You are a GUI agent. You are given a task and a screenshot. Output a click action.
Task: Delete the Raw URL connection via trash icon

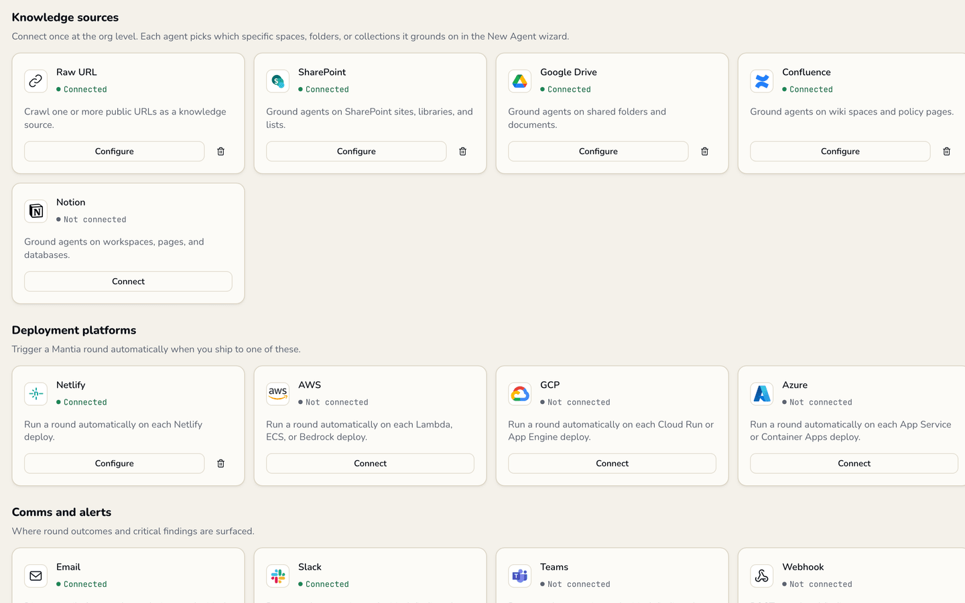pyautogui.click(x=220, y=151)
